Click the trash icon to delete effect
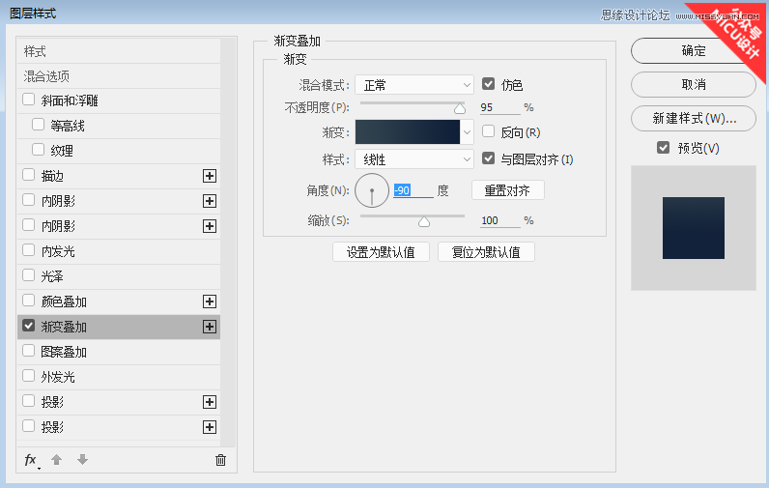 [220, 460]
